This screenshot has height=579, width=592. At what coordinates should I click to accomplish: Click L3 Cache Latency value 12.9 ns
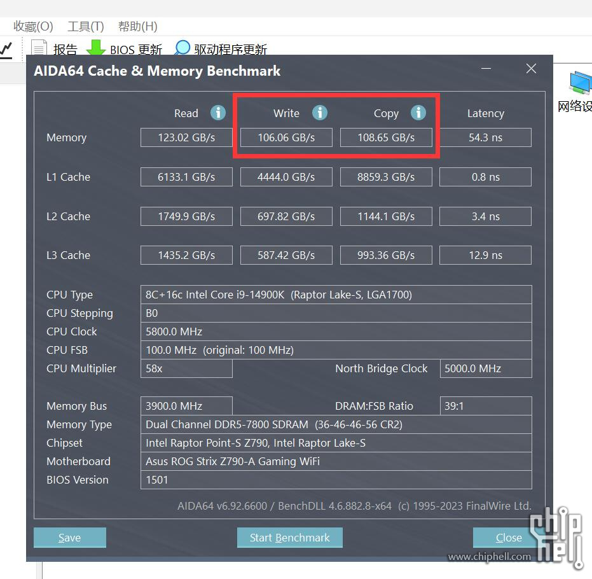[486, 255]
